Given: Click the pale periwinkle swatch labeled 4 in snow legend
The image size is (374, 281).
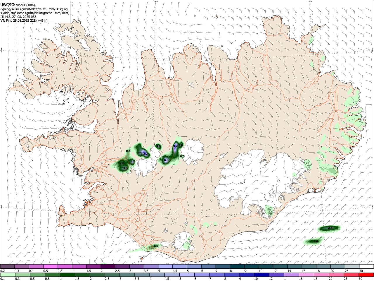Looking at the screenshot, I should pyautogui.click(x=165, y=266).
